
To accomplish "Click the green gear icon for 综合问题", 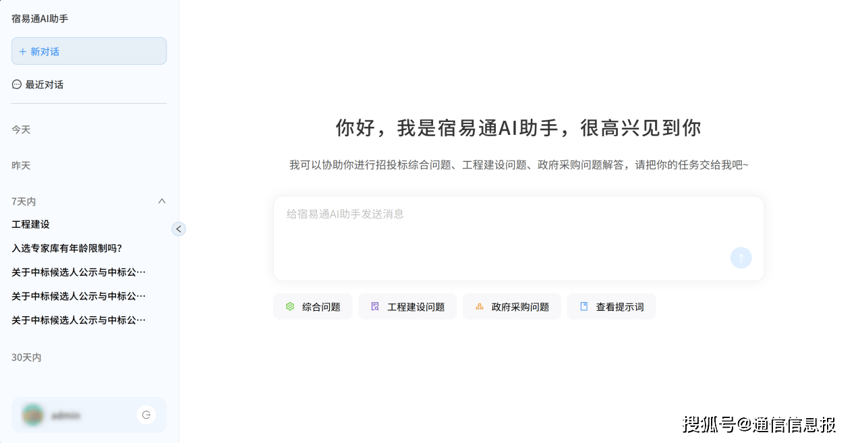I will click(290, 306).
